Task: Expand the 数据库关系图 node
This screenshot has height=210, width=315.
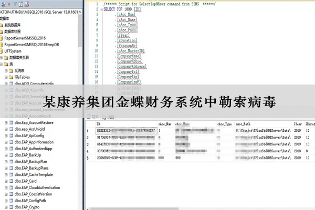Action: [x=1, y=58]
